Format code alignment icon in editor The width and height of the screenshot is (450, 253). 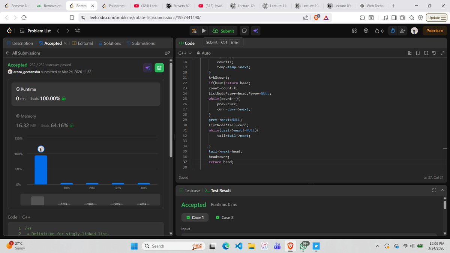[409, 53]
